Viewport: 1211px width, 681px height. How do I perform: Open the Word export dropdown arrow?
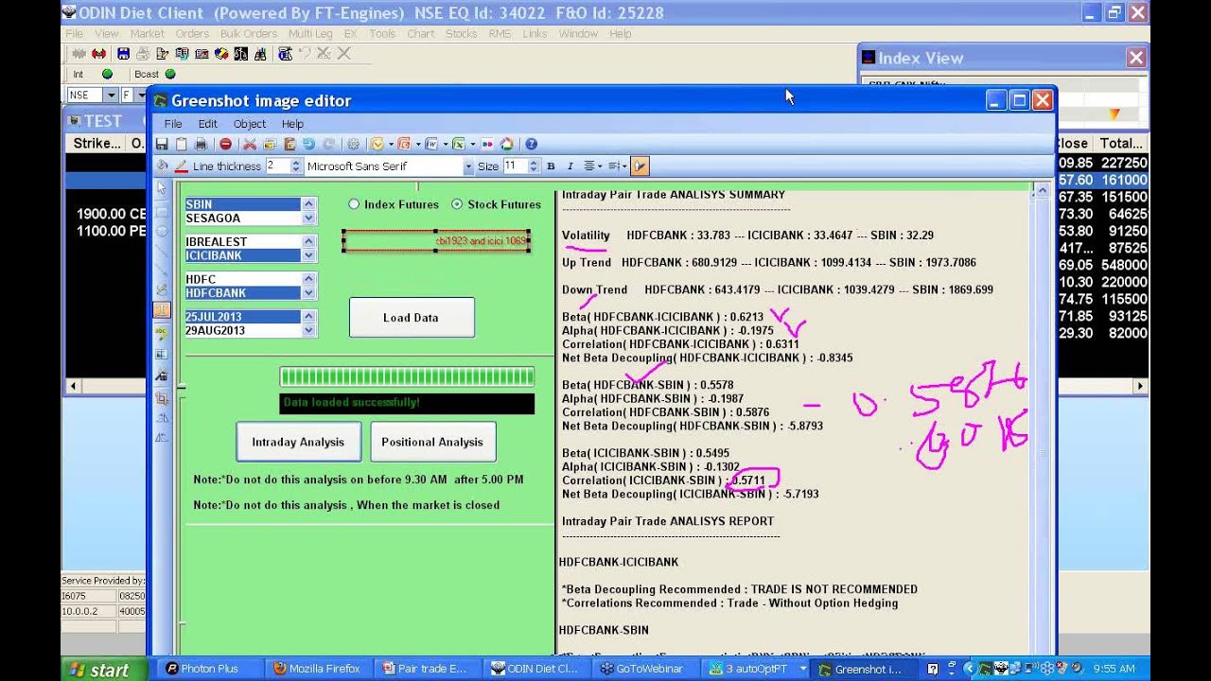pos(446,145)
